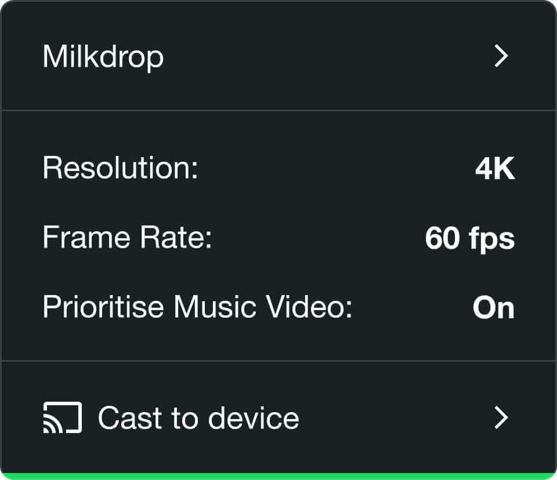The height and width of the screenshot is (480, 557).
Task: Click the divider above Cast to device
Action: pyautogui.click(x=278, y=361)
